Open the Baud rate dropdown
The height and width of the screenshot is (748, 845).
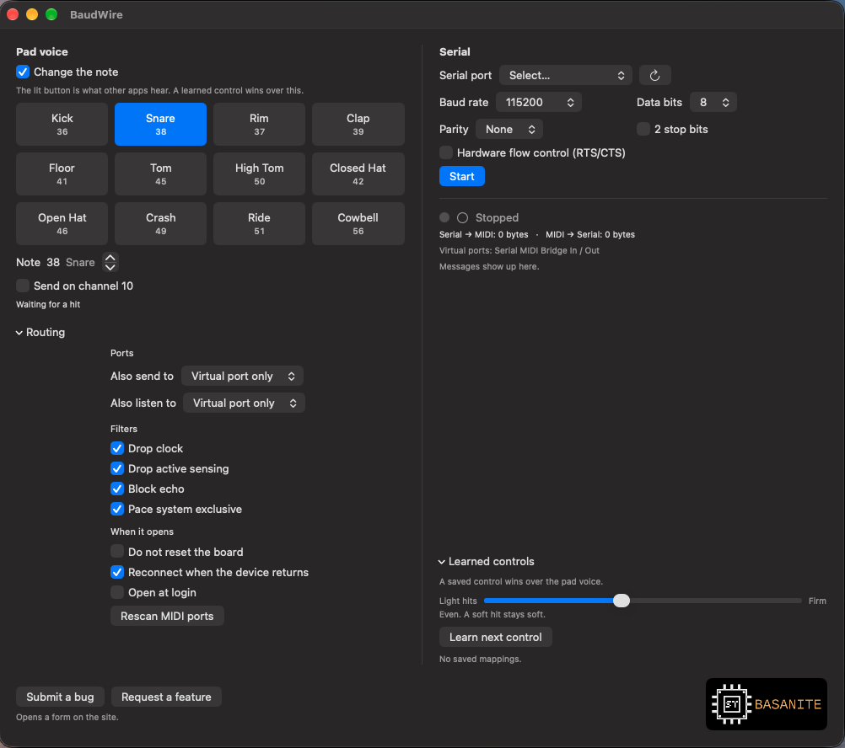click(x=538, y=102)
